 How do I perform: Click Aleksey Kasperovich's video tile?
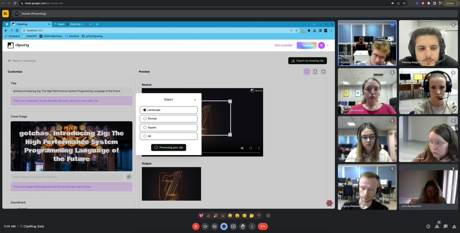coord(428,43)
